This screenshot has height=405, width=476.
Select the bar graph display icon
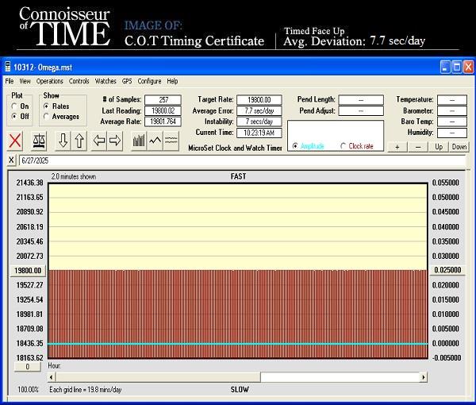point(139,141)
